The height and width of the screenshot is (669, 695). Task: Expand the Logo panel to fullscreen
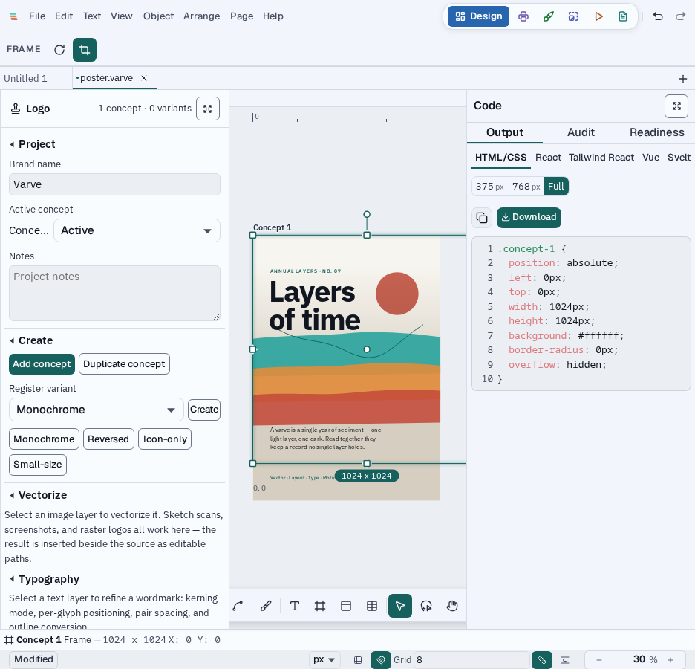tap(208, 109)
